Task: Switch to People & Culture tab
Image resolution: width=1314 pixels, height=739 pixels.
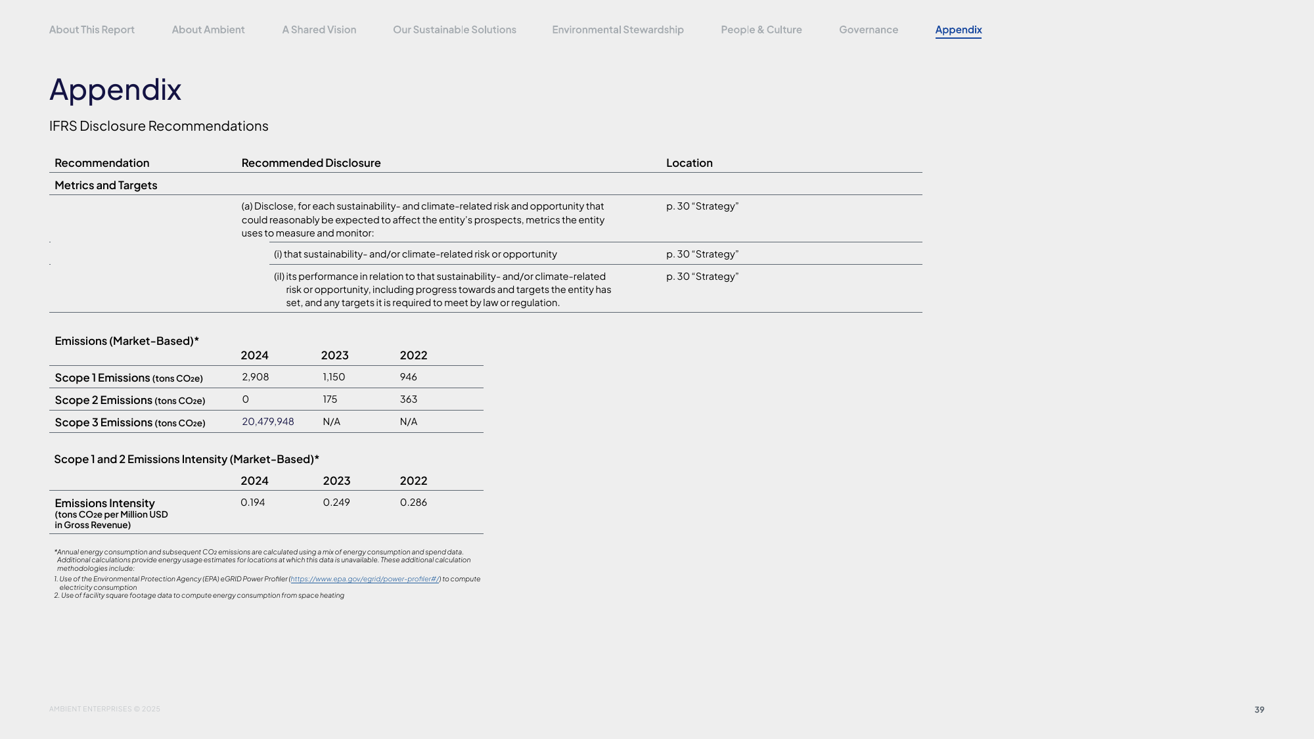Action: coord(761,30)
